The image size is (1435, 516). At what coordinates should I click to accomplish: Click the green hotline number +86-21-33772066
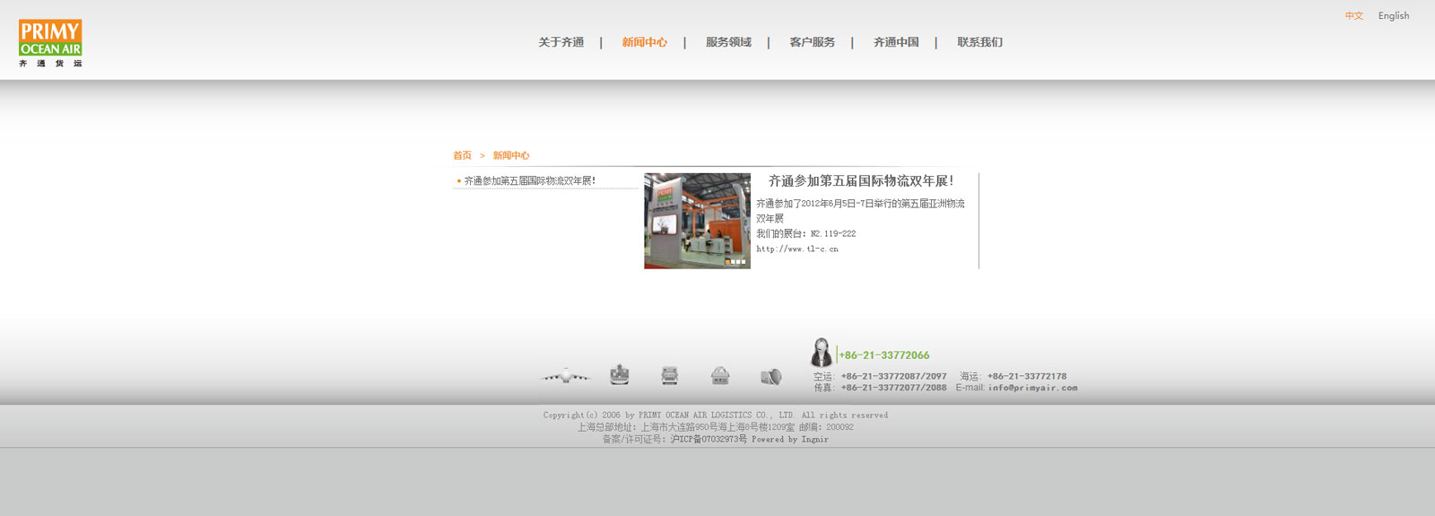pyautogui.click(x=884, y=355)
